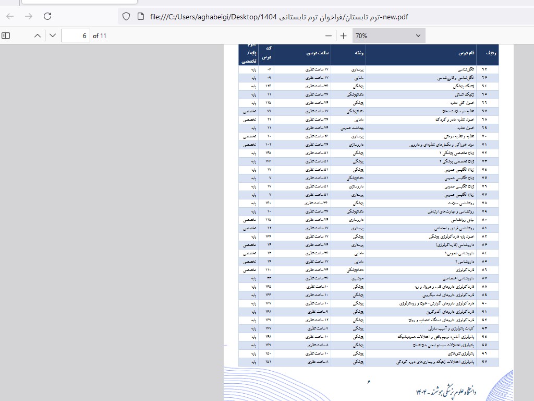Select the course starting with 'مواد خوراکی و مکمل‌های'

pyautogui.click(x=442, y=145)
